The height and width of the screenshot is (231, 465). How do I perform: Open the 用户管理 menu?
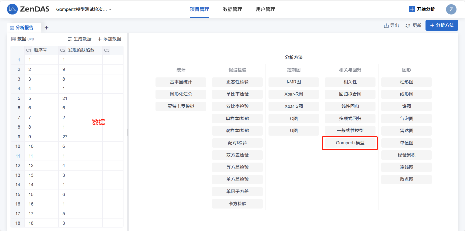tap(265, 9)
